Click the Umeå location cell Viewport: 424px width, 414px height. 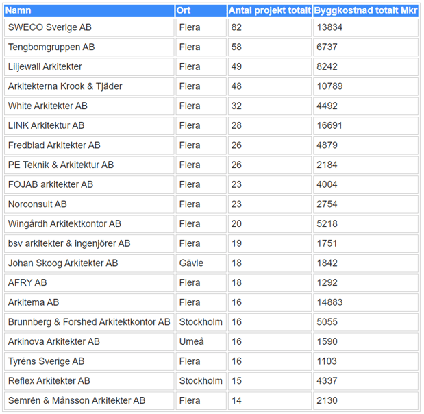[x=201, y=342]
